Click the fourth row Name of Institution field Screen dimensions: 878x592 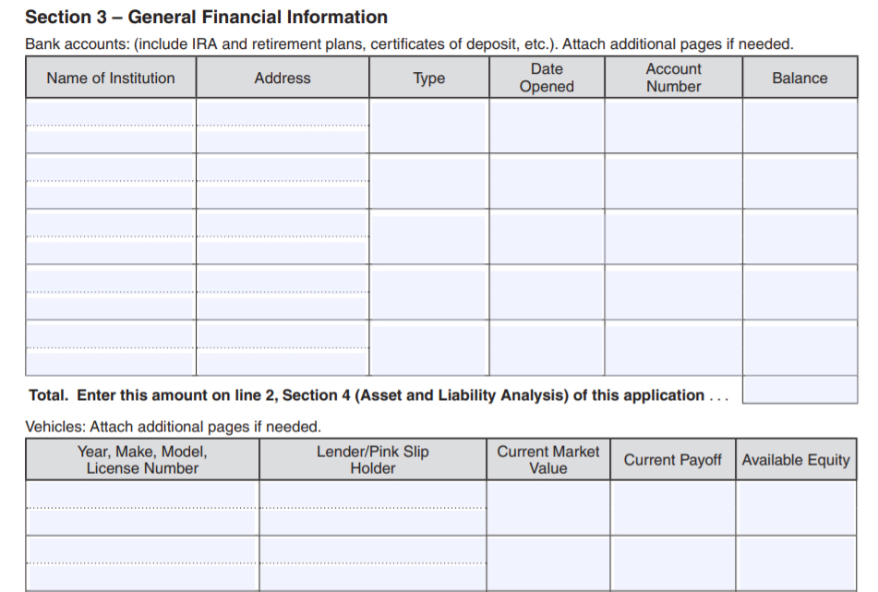click(109, 292)
